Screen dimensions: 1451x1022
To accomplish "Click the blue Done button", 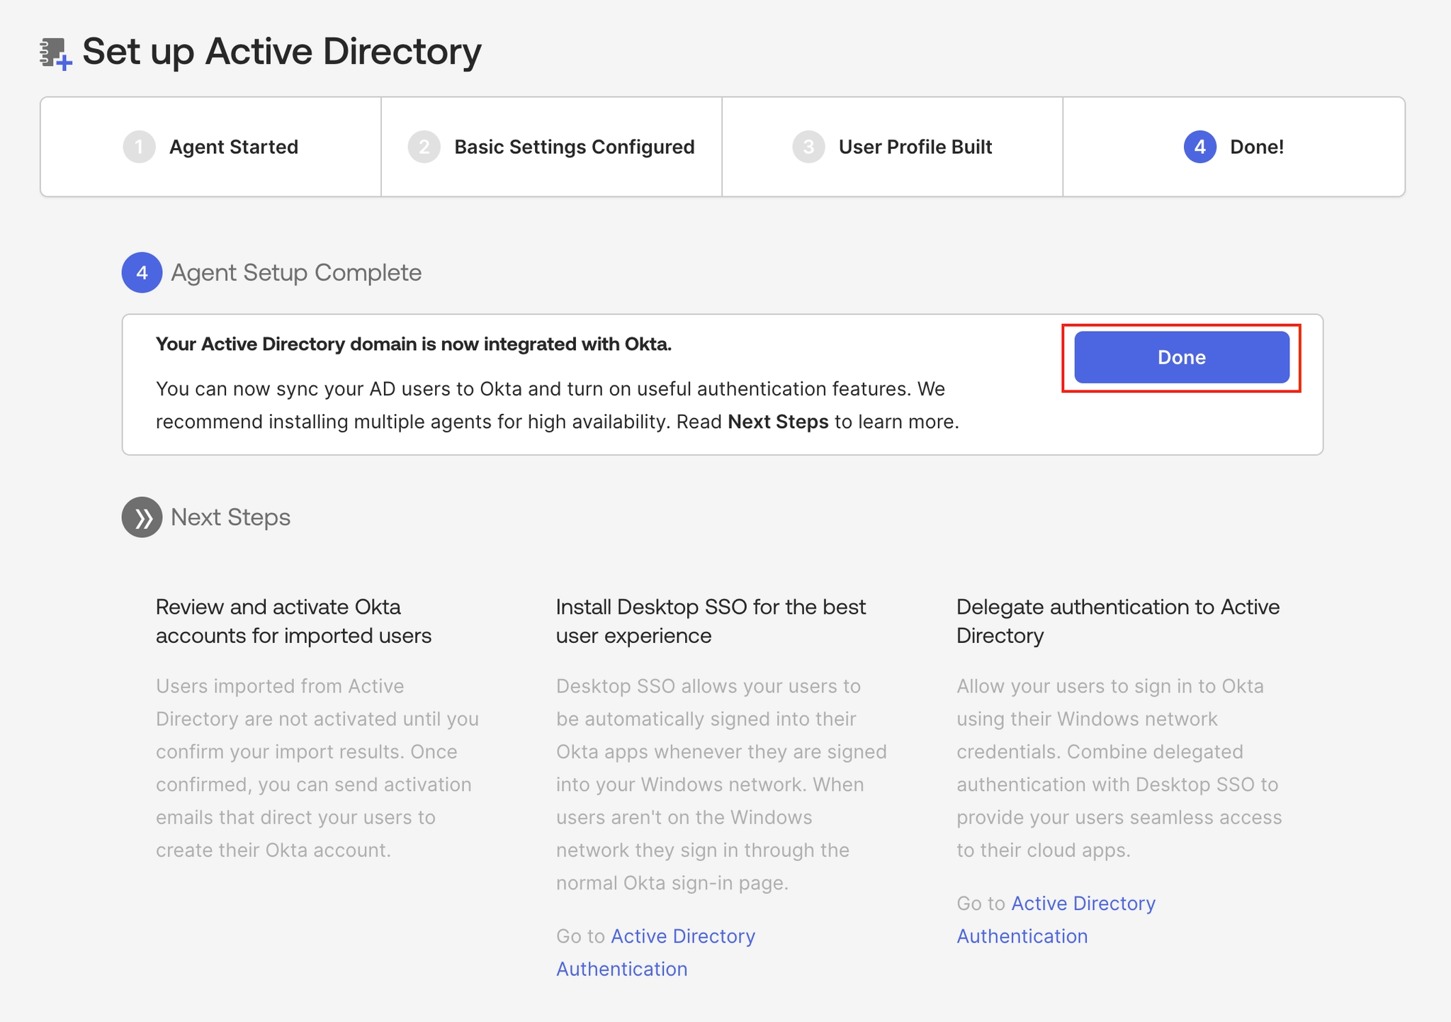I will pyautogui.click(x=1182, y=357).
